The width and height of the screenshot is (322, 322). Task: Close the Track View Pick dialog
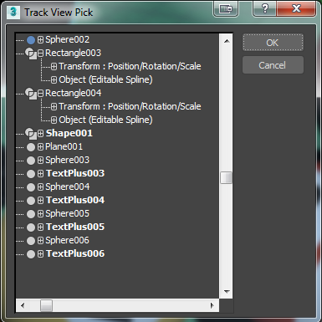(296, 8)
